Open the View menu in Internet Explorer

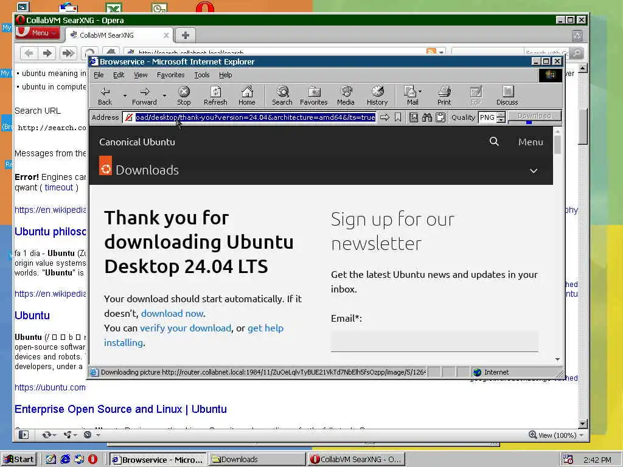pyautogui.click(x=141, y=75)
